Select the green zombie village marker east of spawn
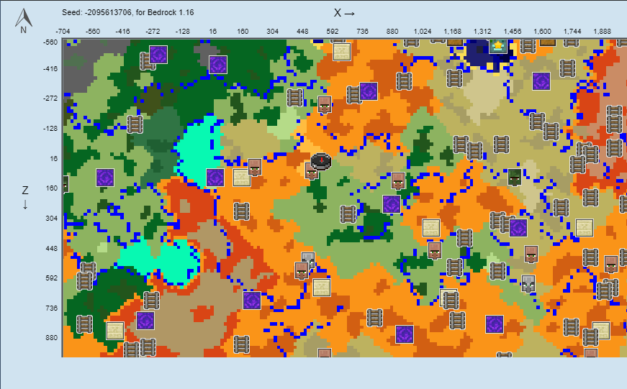The height and width of the screenshot is (389, 627). tap(515, 177)
